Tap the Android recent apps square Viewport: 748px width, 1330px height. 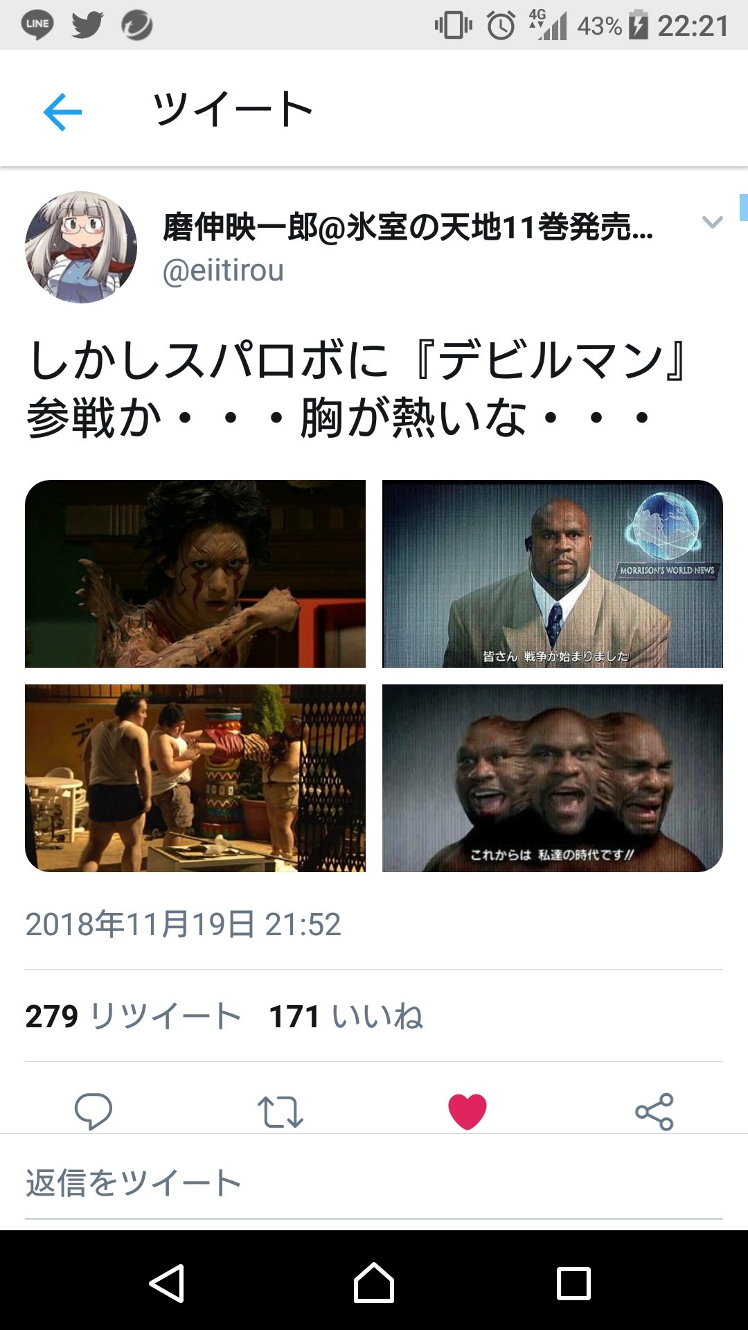click(x=573, y=1284)
